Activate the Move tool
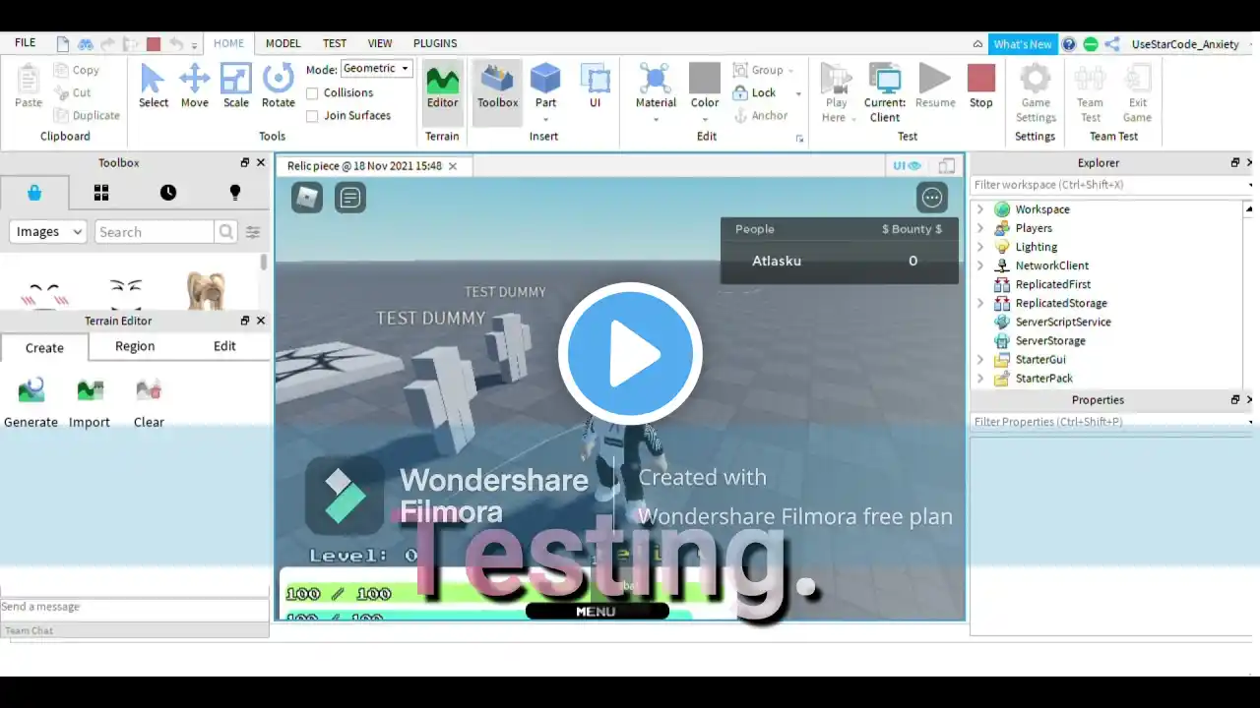The height and width of the screenshot is (708, 1260). click(x=194, y=85)
